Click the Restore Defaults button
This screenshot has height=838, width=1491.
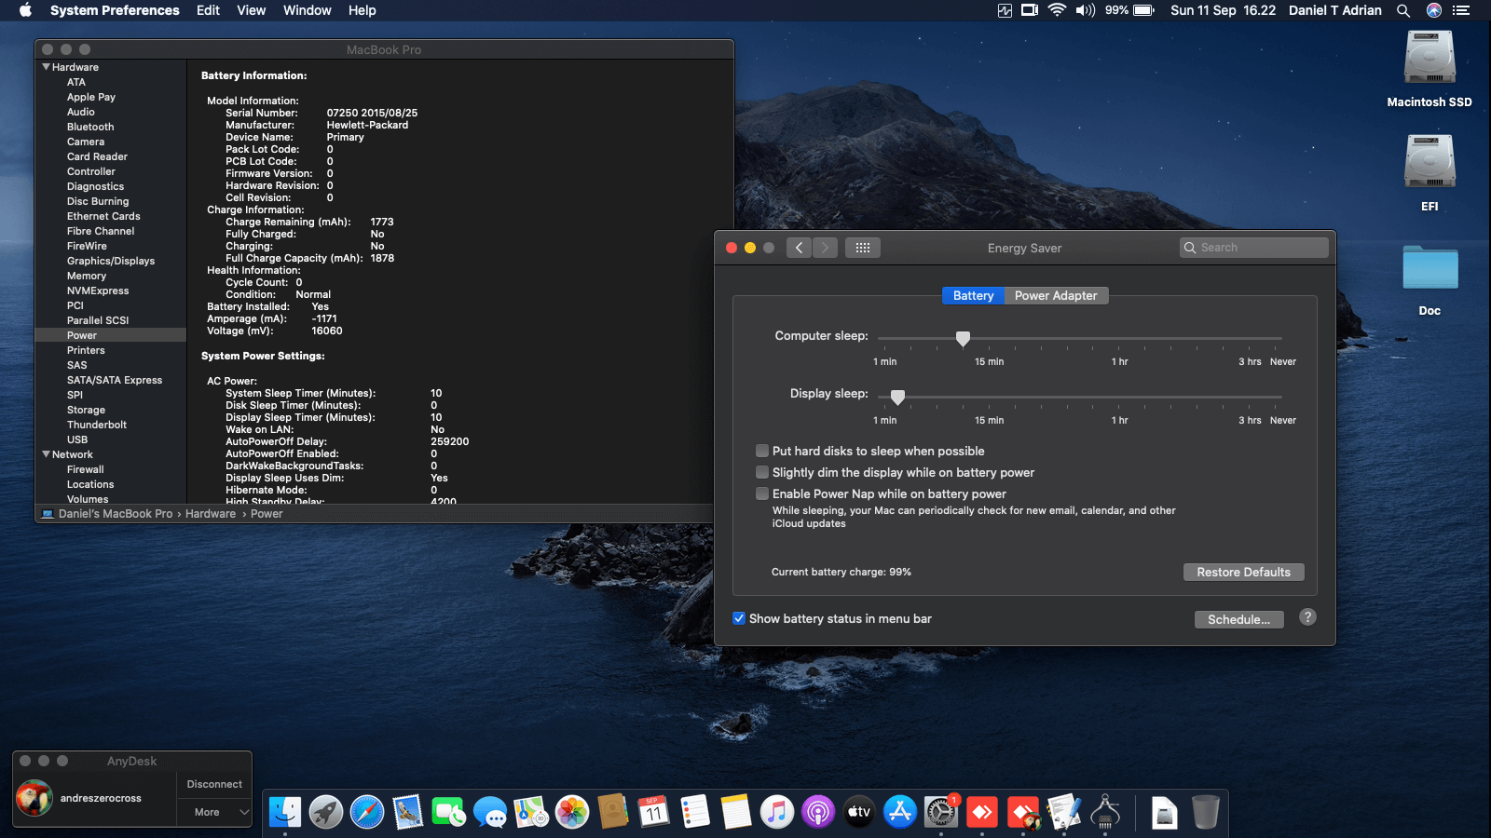[x=1244, y=572]
